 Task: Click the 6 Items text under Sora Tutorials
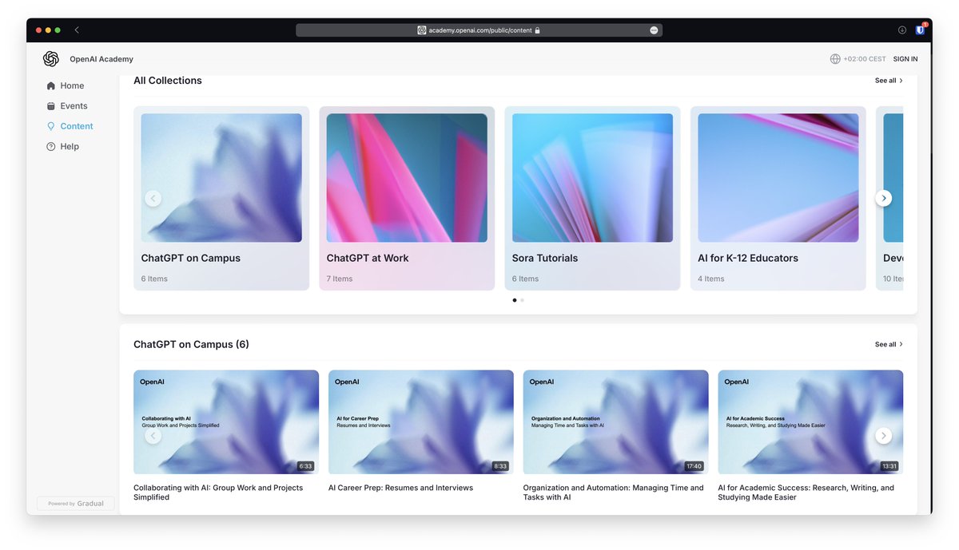click(x=525, y=279)
